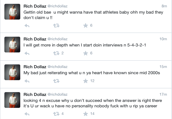This screenshot has height=119, width=172.
Task: Open the 17m timestamp of last tweet
Action: point(163,94)
